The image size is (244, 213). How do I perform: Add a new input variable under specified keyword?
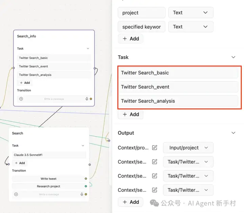coord(130,39)
